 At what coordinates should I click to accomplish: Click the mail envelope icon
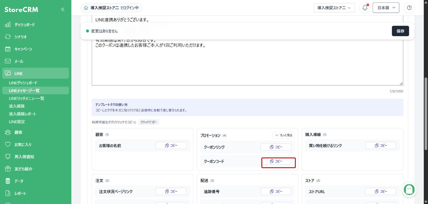coord(8,61)
